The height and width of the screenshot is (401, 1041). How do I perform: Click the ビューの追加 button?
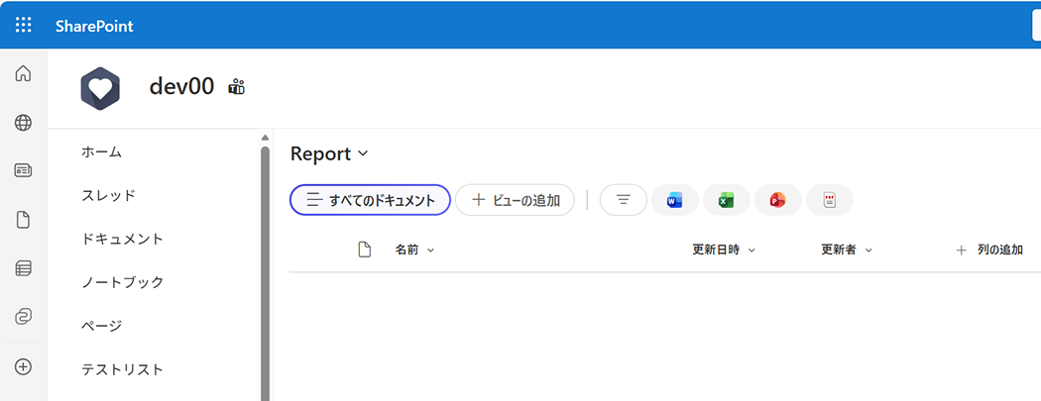pyautogui.click(x=515, y=200)
